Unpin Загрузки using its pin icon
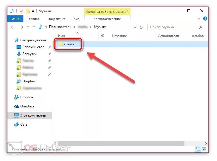 point(50,54)
